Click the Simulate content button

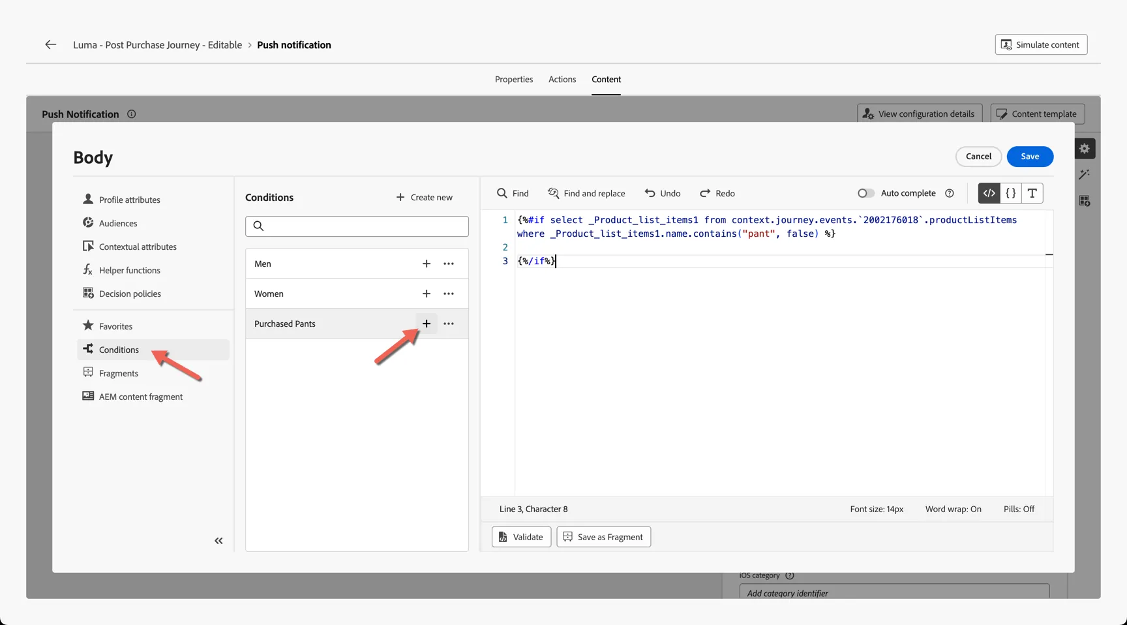tap(1041, 44)
